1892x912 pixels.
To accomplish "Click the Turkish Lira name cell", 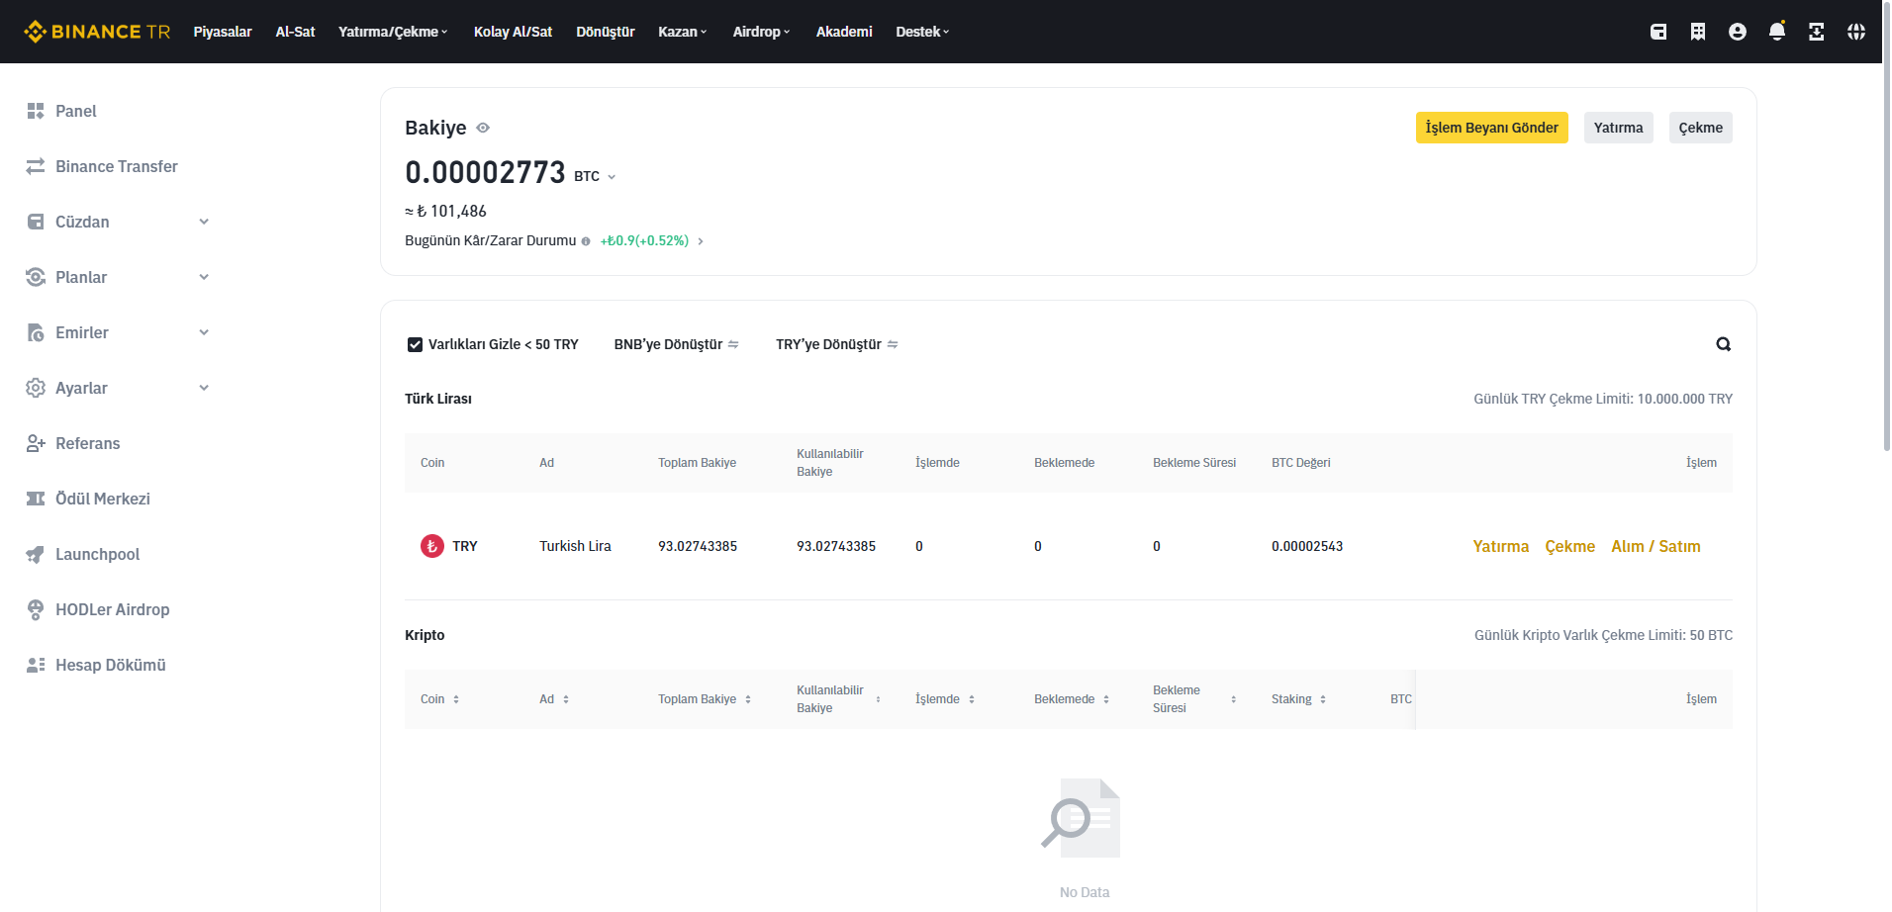I will coord(575,546).
